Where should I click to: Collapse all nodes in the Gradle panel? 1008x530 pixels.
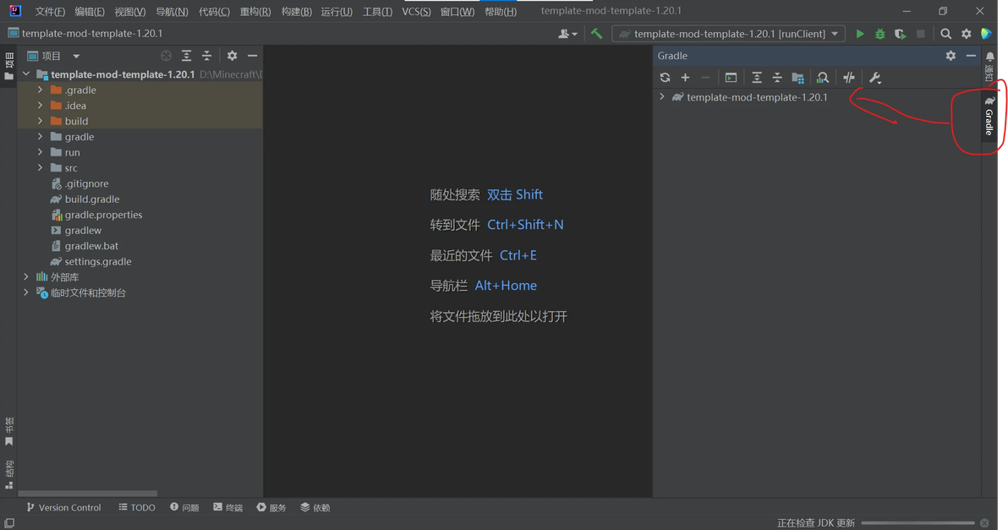[x=777, y=78]
